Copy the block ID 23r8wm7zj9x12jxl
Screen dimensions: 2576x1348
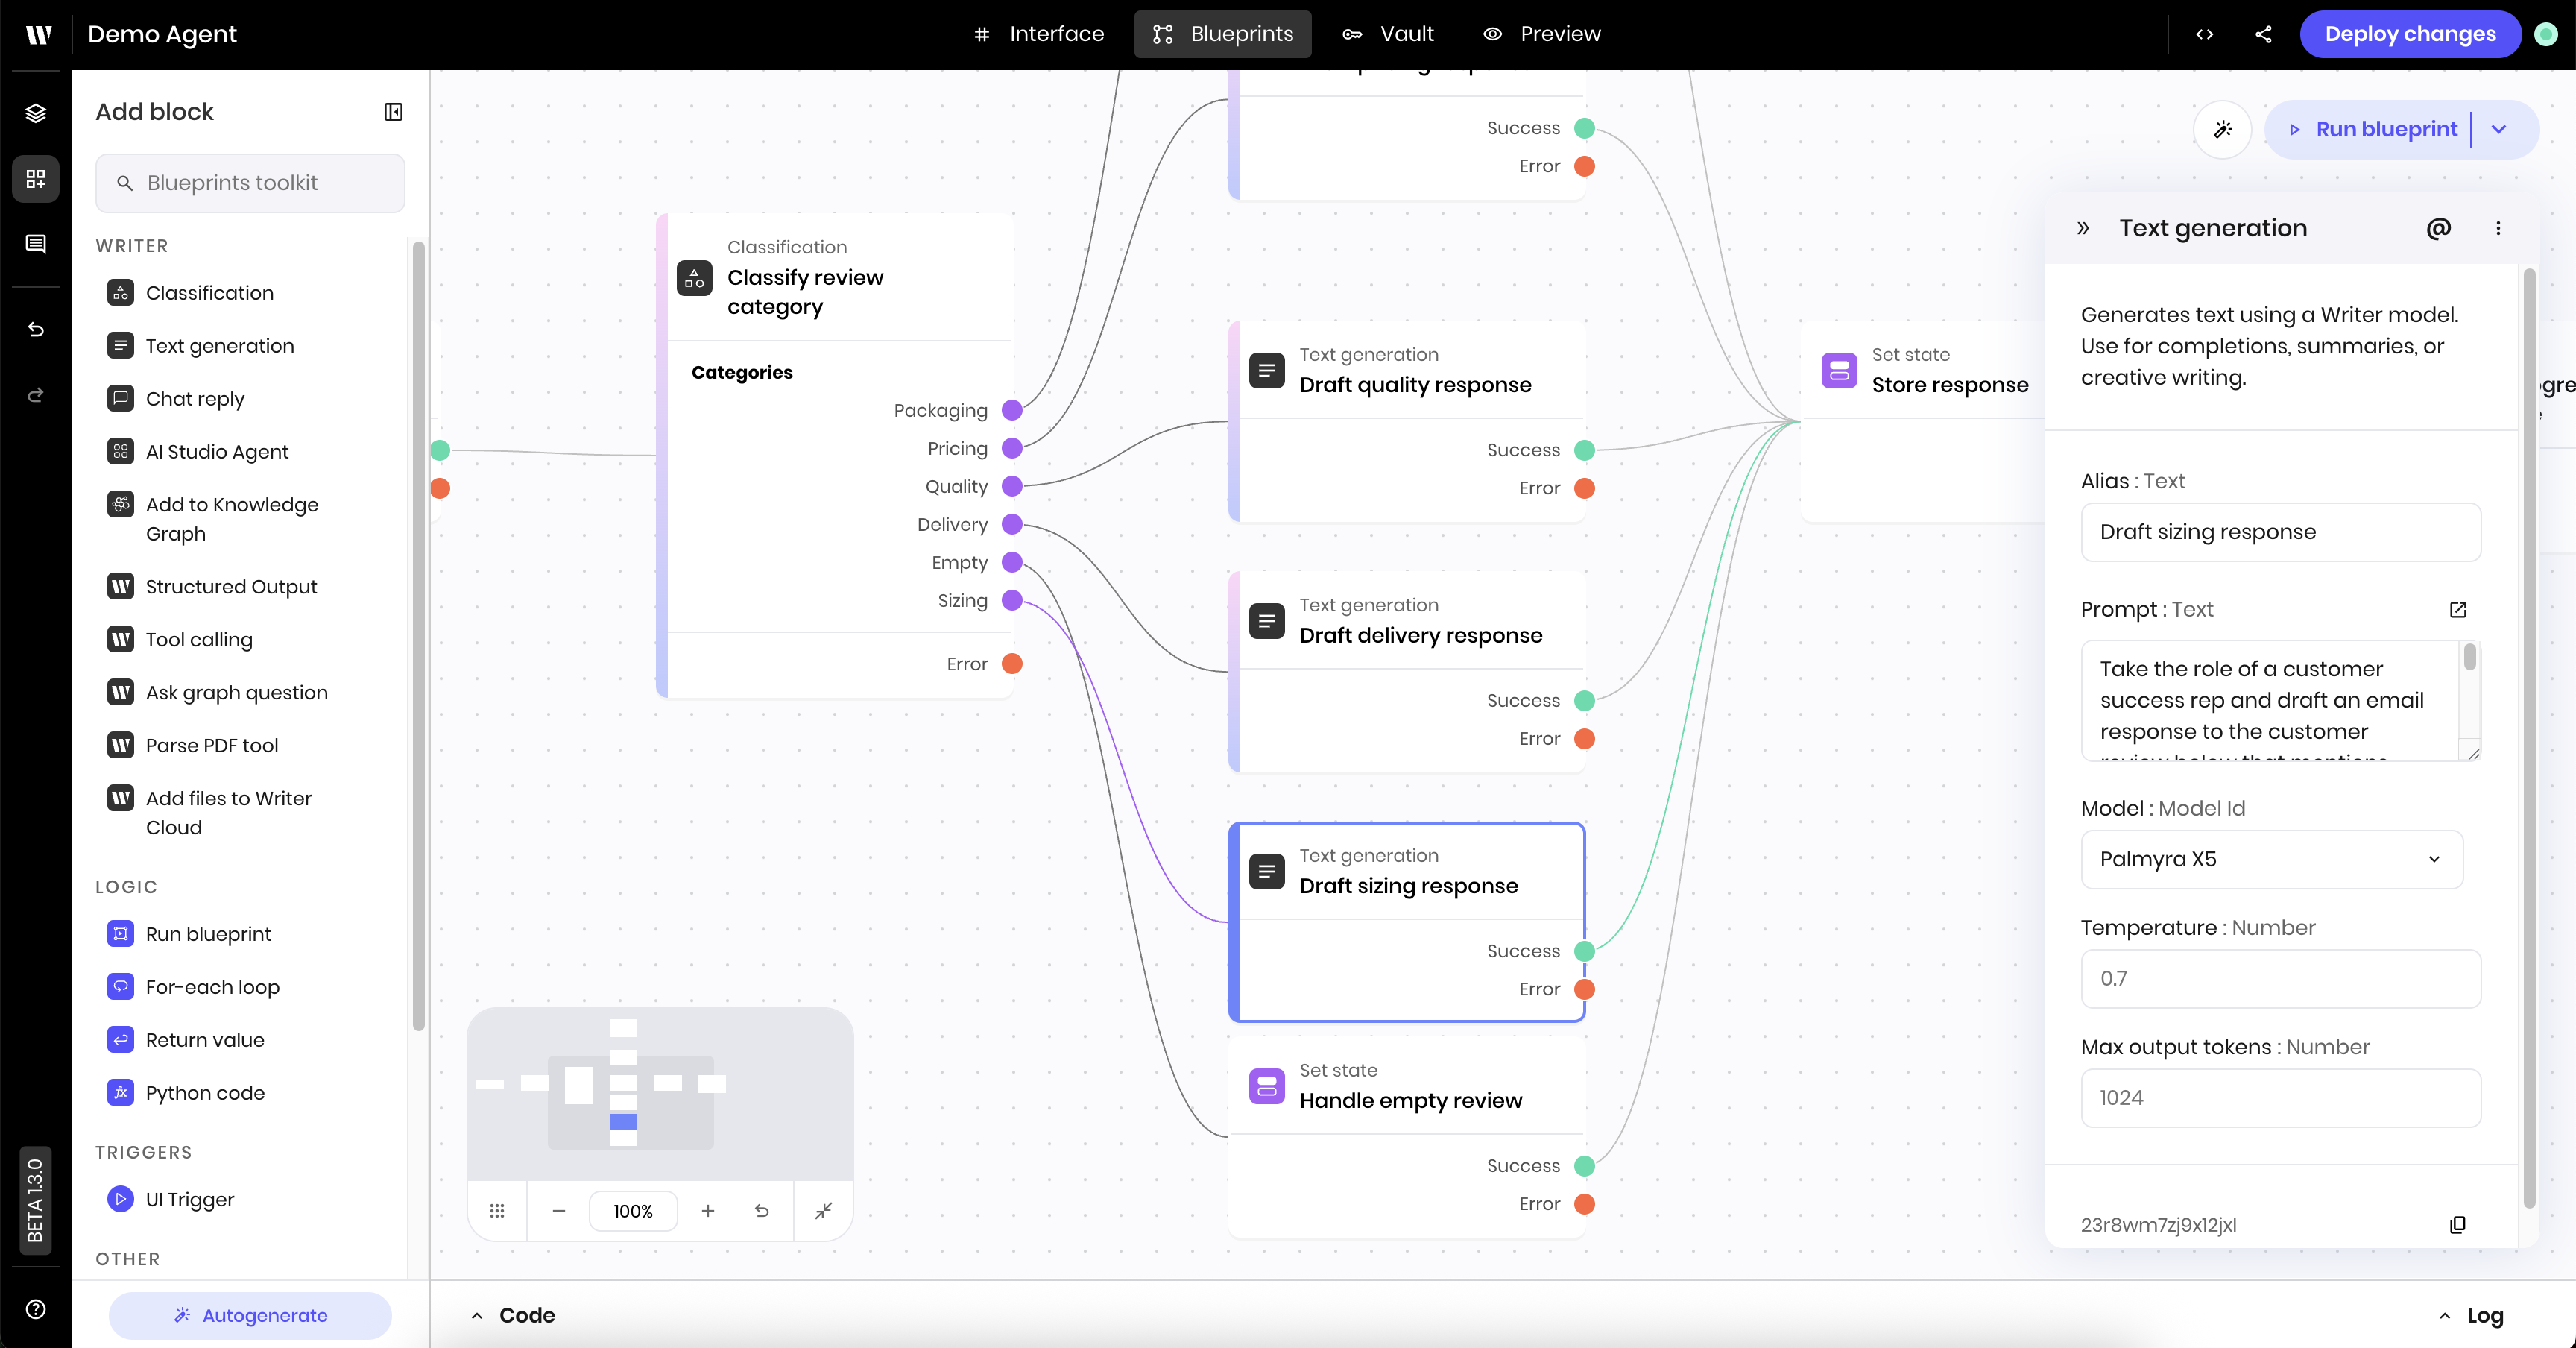[x=2457, y=1225]
